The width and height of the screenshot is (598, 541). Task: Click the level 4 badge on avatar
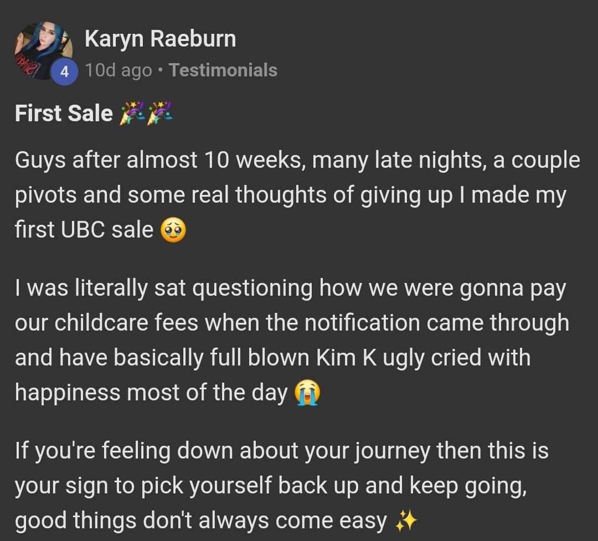point(64,72)
